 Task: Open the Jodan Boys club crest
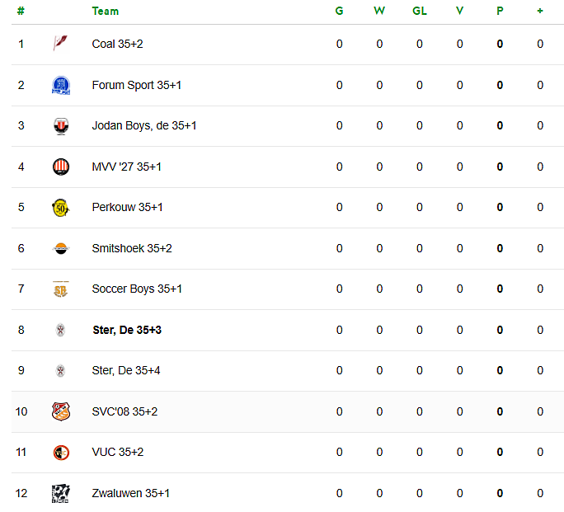61,126
